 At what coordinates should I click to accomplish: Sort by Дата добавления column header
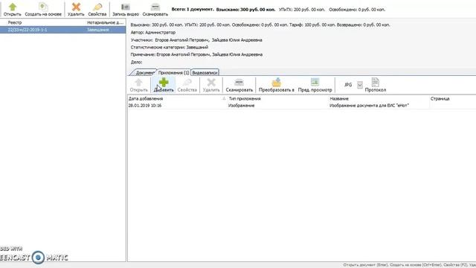146,99
